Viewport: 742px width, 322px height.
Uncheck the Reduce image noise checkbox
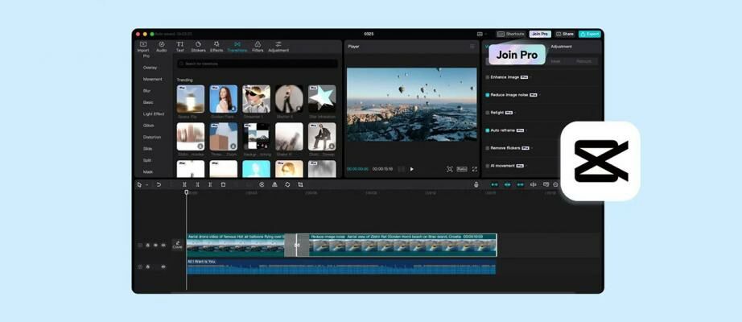[x=488, y=95]
